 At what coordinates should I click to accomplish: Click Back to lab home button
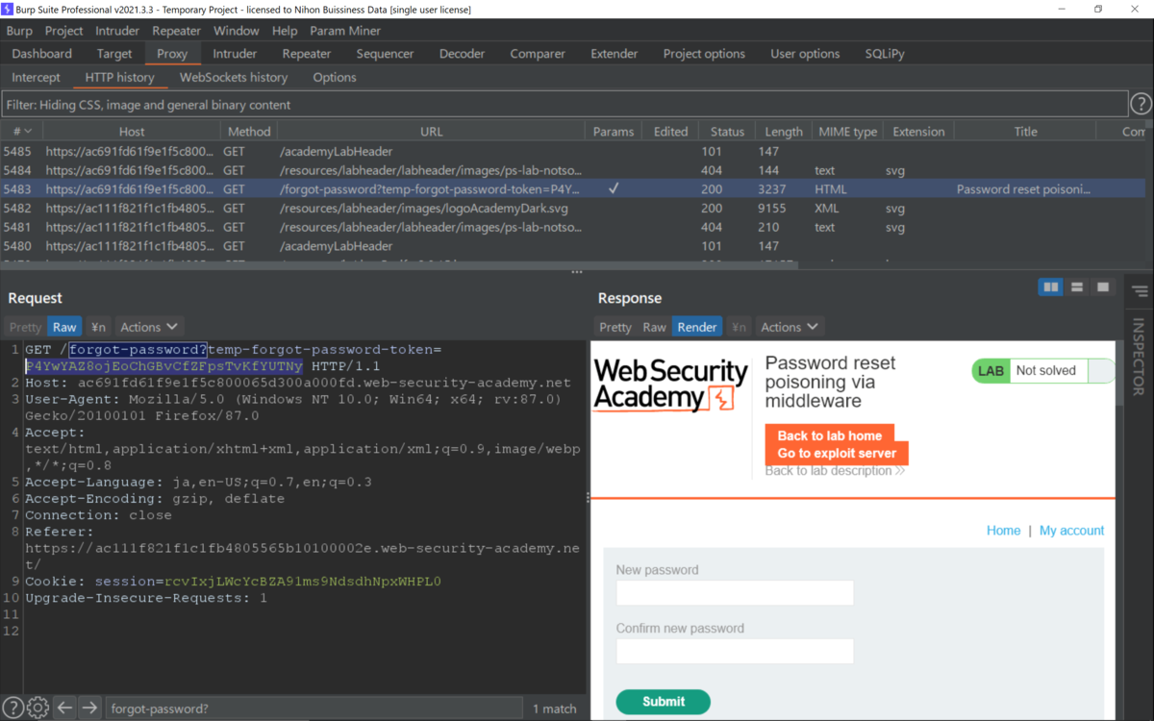[x=830, y=435]
